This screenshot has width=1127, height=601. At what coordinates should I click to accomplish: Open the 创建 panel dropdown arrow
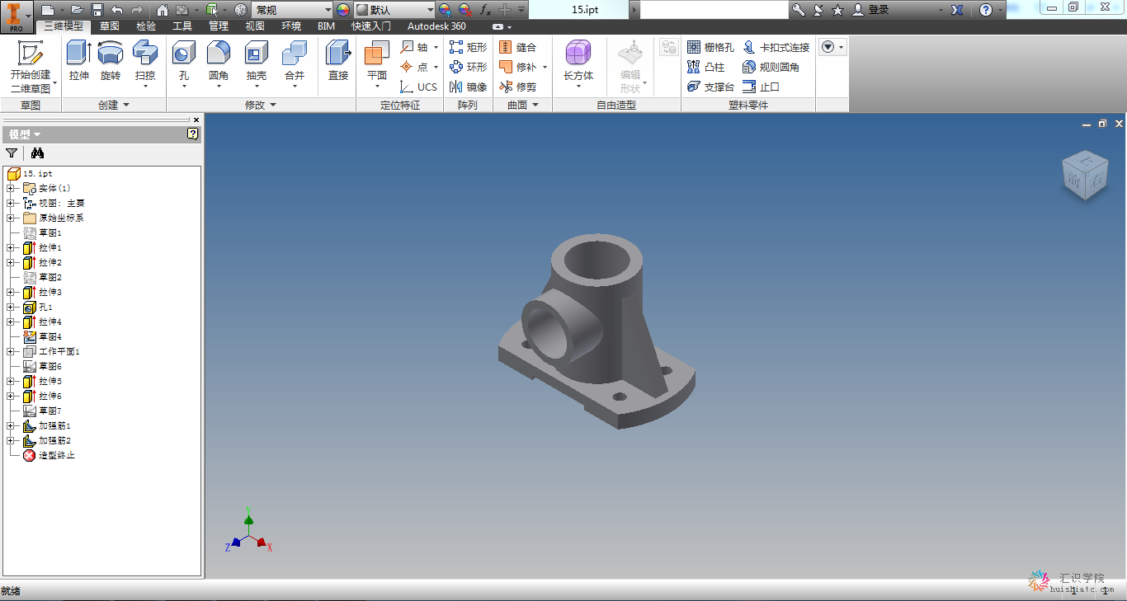[126, 105]
